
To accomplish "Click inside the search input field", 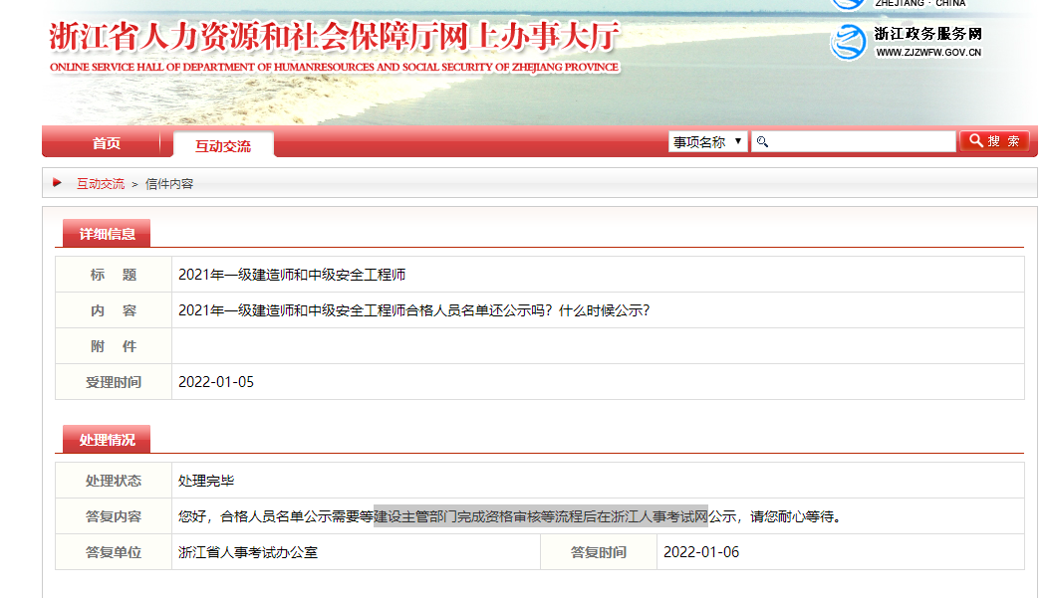I will click(x=857, y=141).
